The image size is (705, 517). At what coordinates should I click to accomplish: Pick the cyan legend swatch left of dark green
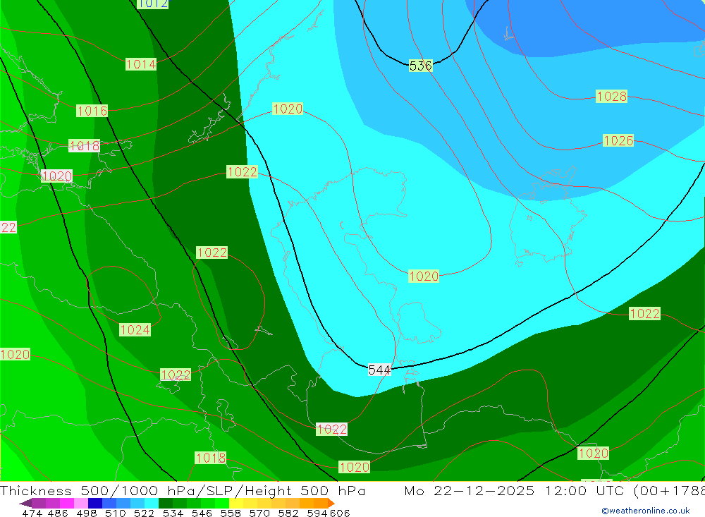pyautogui.click(x=152, y=503)
